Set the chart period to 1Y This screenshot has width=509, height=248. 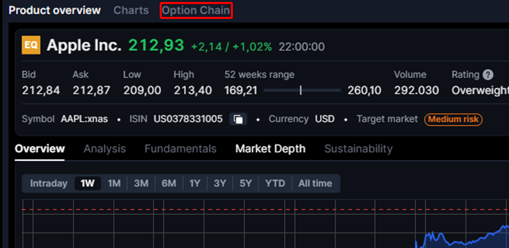point(195,183)
